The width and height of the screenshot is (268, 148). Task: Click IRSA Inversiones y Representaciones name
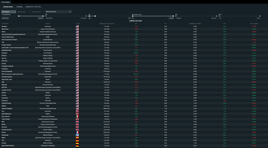tap(12, 74)
